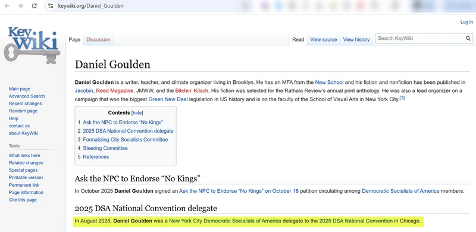Open the Green New Deal link

(x=168, y=99)
